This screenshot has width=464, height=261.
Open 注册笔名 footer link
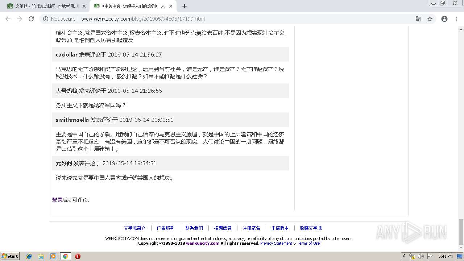point(252,228)
